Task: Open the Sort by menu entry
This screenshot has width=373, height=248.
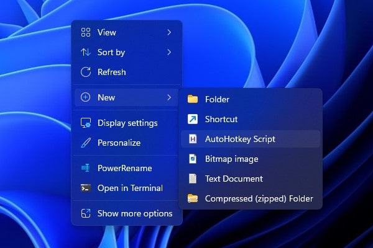Action: (127, 52)
